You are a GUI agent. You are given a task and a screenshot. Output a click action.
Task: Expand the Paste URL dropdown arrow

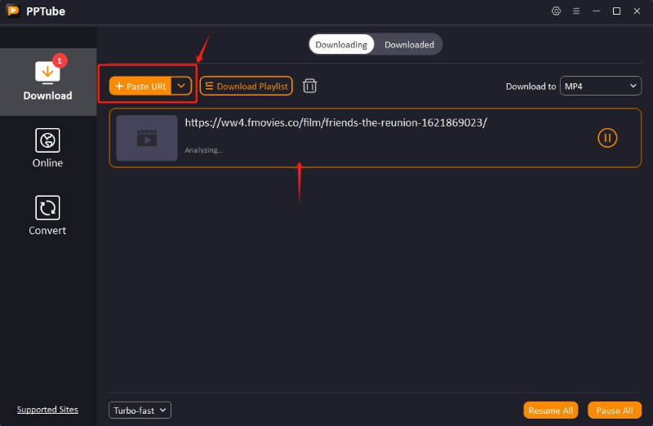tap(181, 86)
